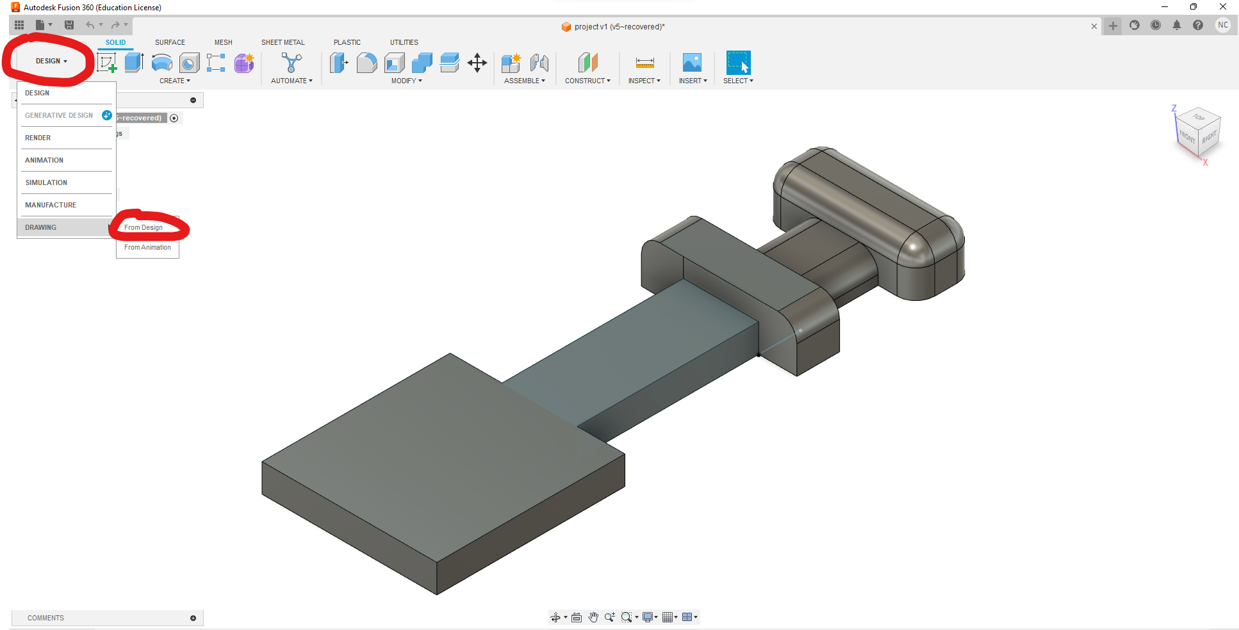Expand the AUTOMATE dropdown menu

point(291,81)
